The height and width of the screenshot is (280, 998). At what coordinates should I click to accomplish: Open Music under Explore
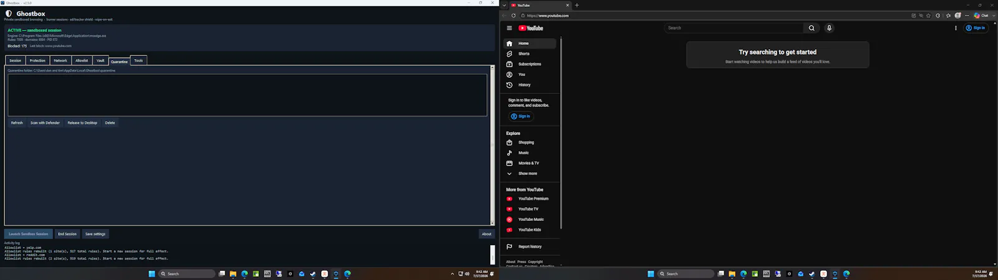tap(530, 153)
